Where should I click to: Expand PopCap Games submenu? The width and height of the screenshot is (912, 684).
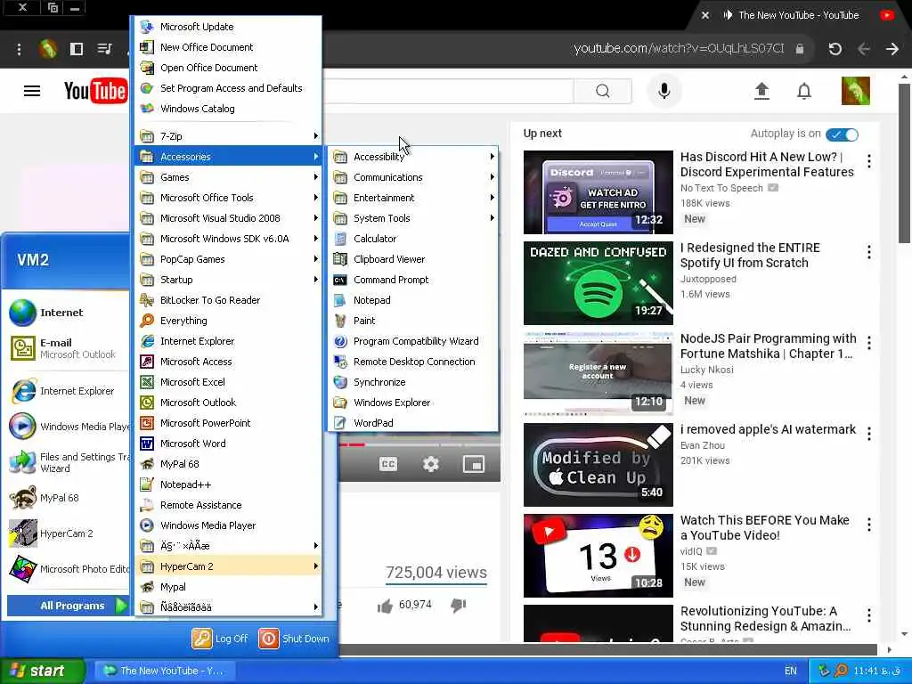point(228,259)
